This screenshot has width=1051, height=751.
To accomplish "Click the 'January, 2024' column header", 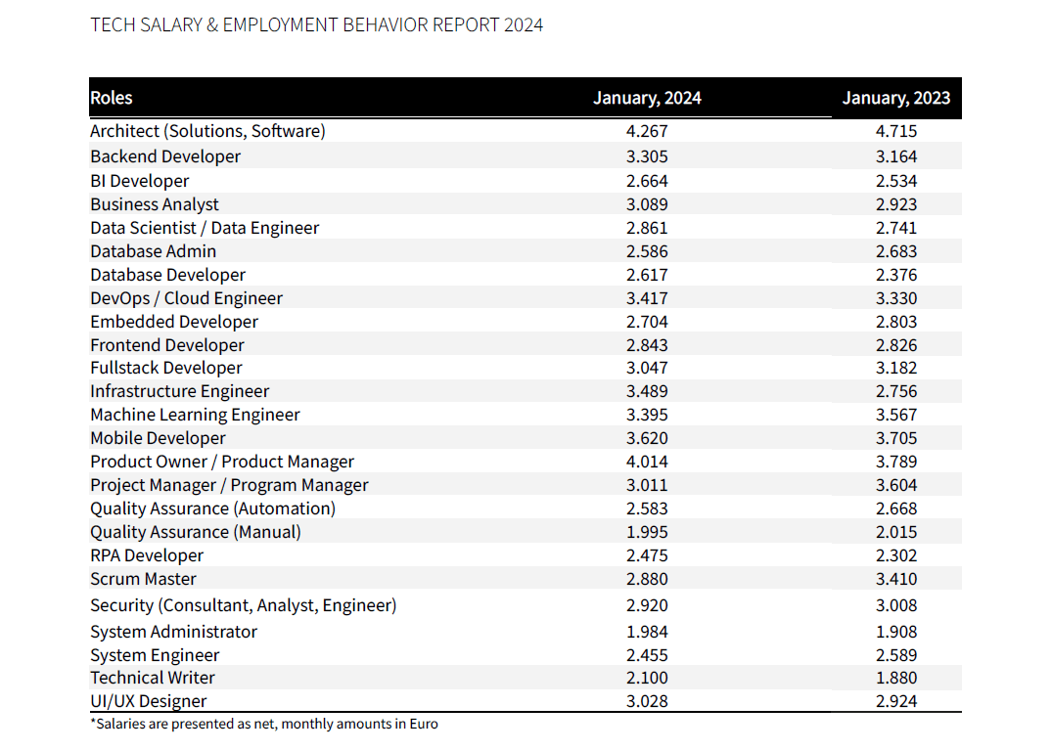I will (x=647, y=98).
